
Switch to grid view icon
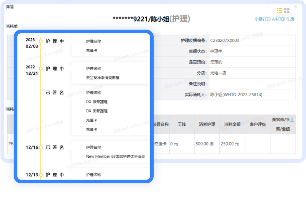click(x=287, y=10)
